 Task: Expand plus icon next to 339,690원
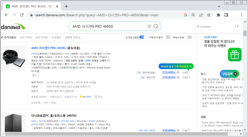coord(178,130)
